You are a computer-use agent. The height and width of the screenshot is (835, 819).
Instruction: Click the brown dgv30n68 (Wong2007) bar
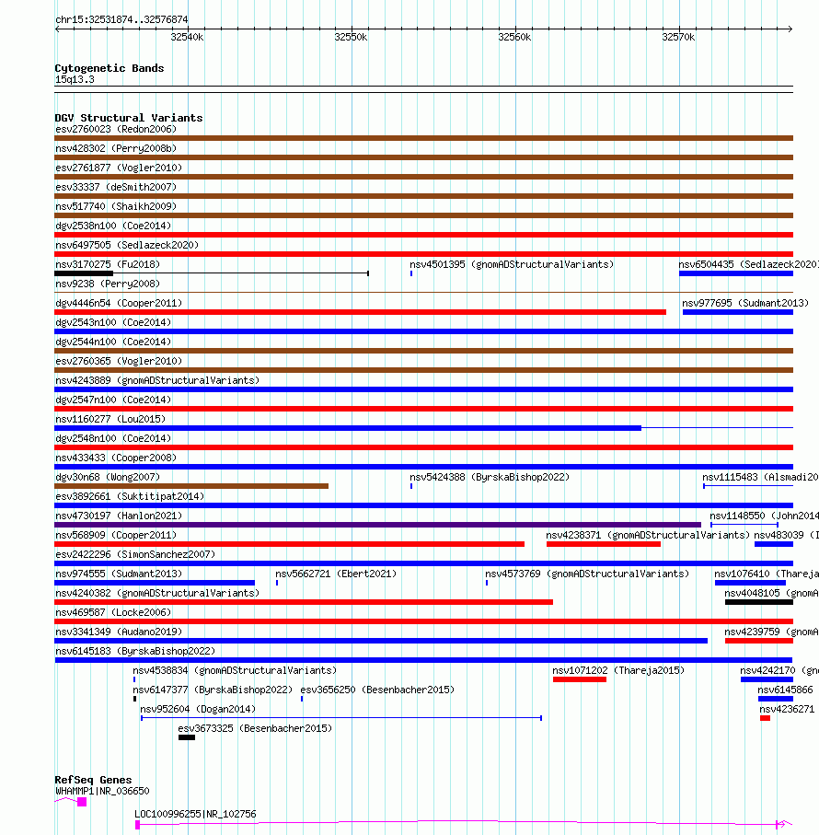pyautogui.click(x=191, y=486)
